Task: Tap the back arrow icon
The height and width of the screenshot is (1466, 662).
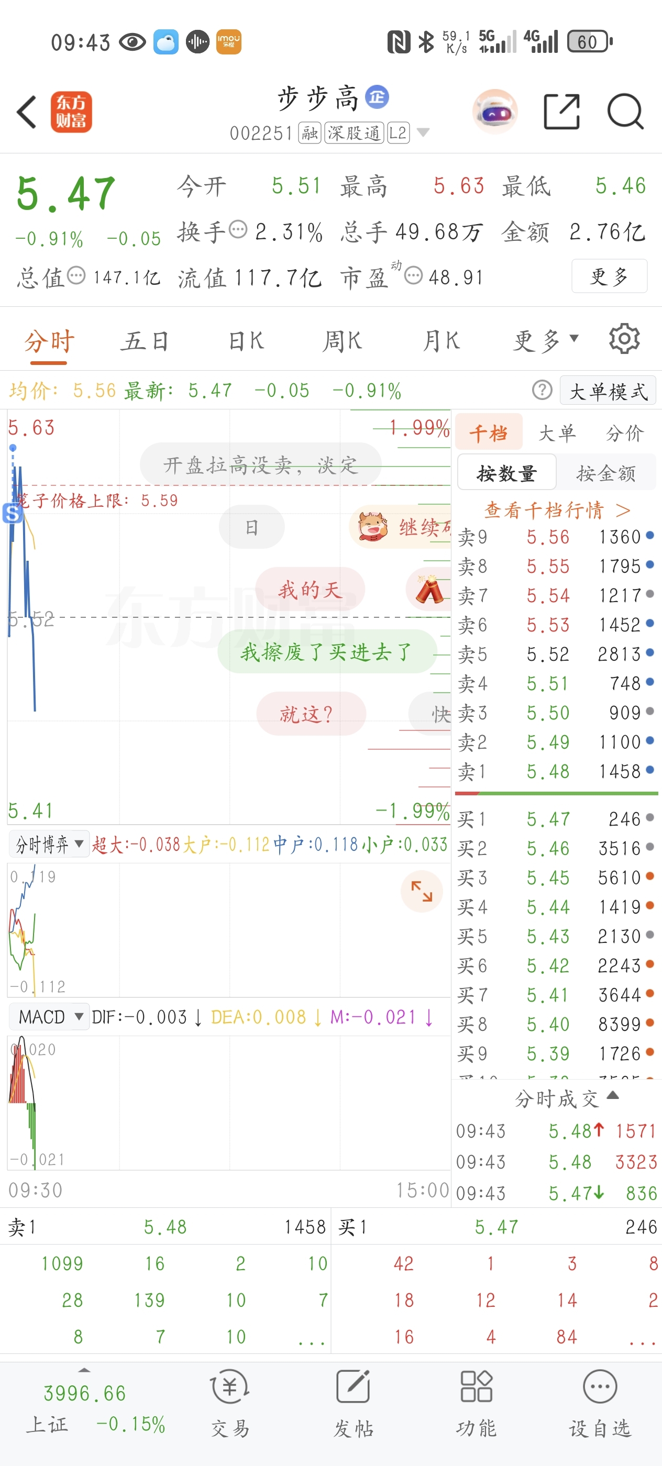Action: [27, 112]
